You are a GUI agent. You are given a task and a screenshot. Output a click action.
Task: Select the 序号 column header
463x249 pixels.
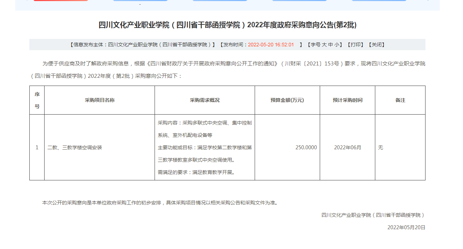pos(37,100)
